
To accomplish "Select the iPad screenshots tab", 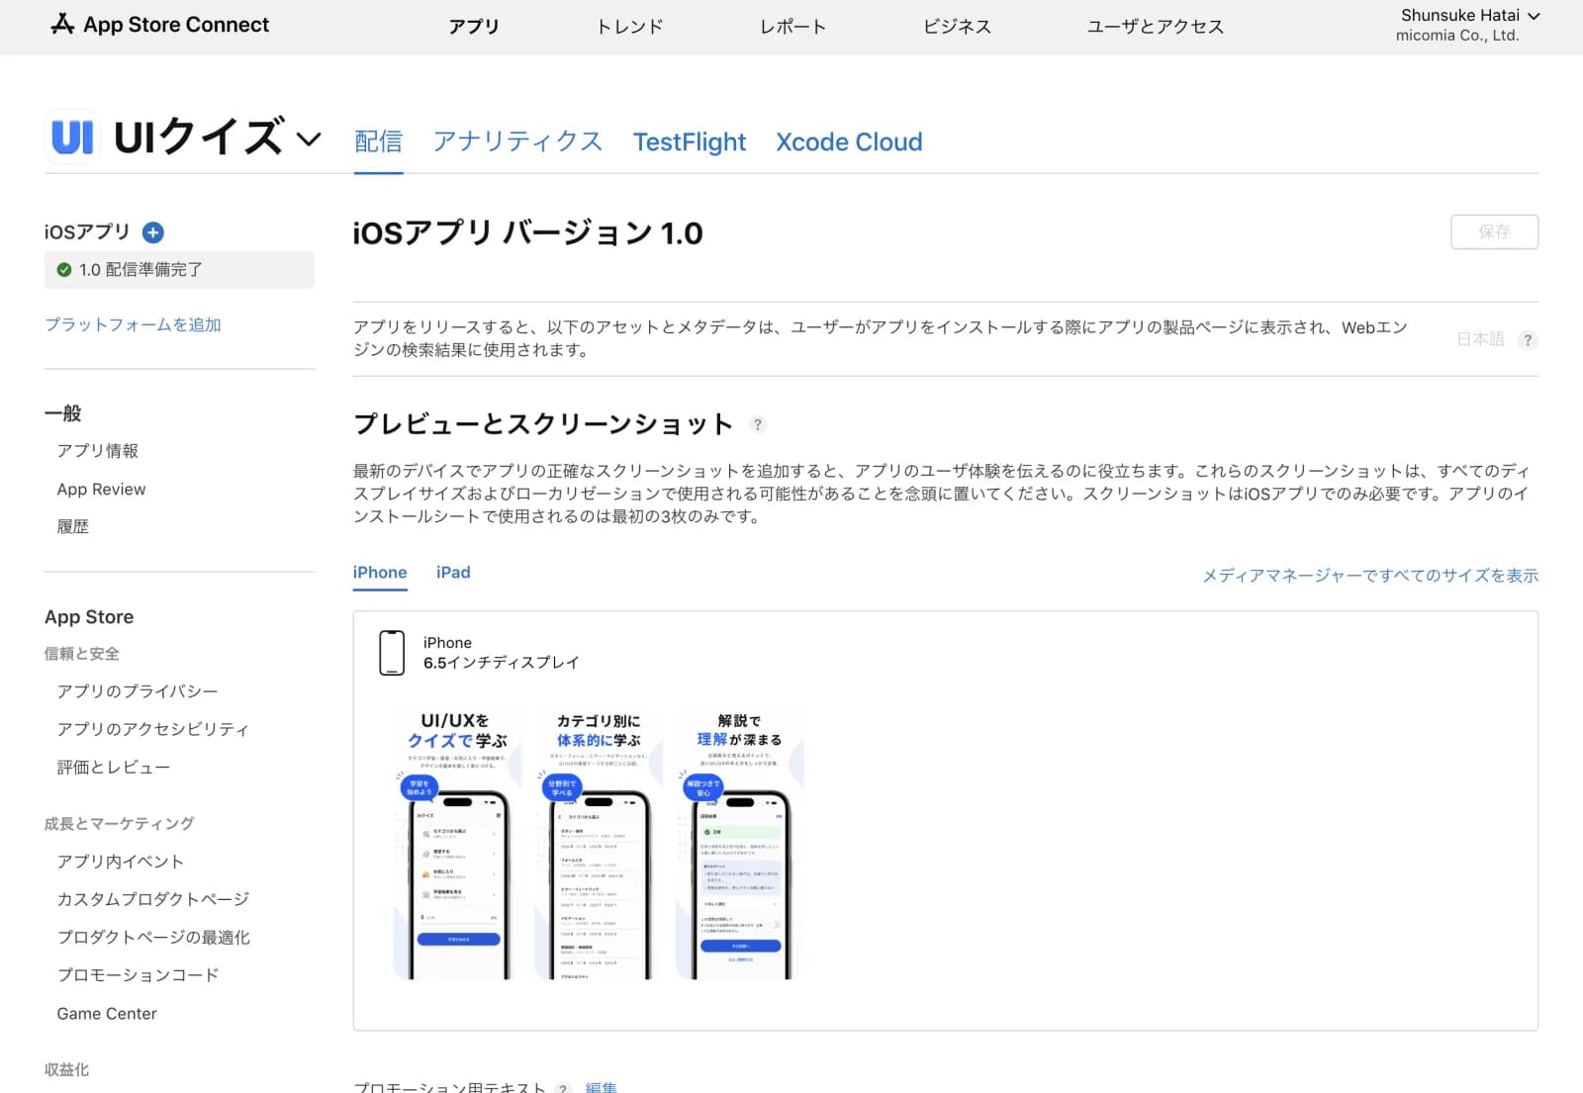I will tap(453, 573).
